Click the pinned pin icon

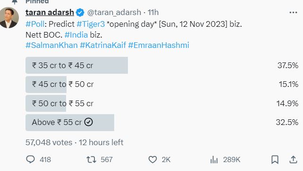15,2
